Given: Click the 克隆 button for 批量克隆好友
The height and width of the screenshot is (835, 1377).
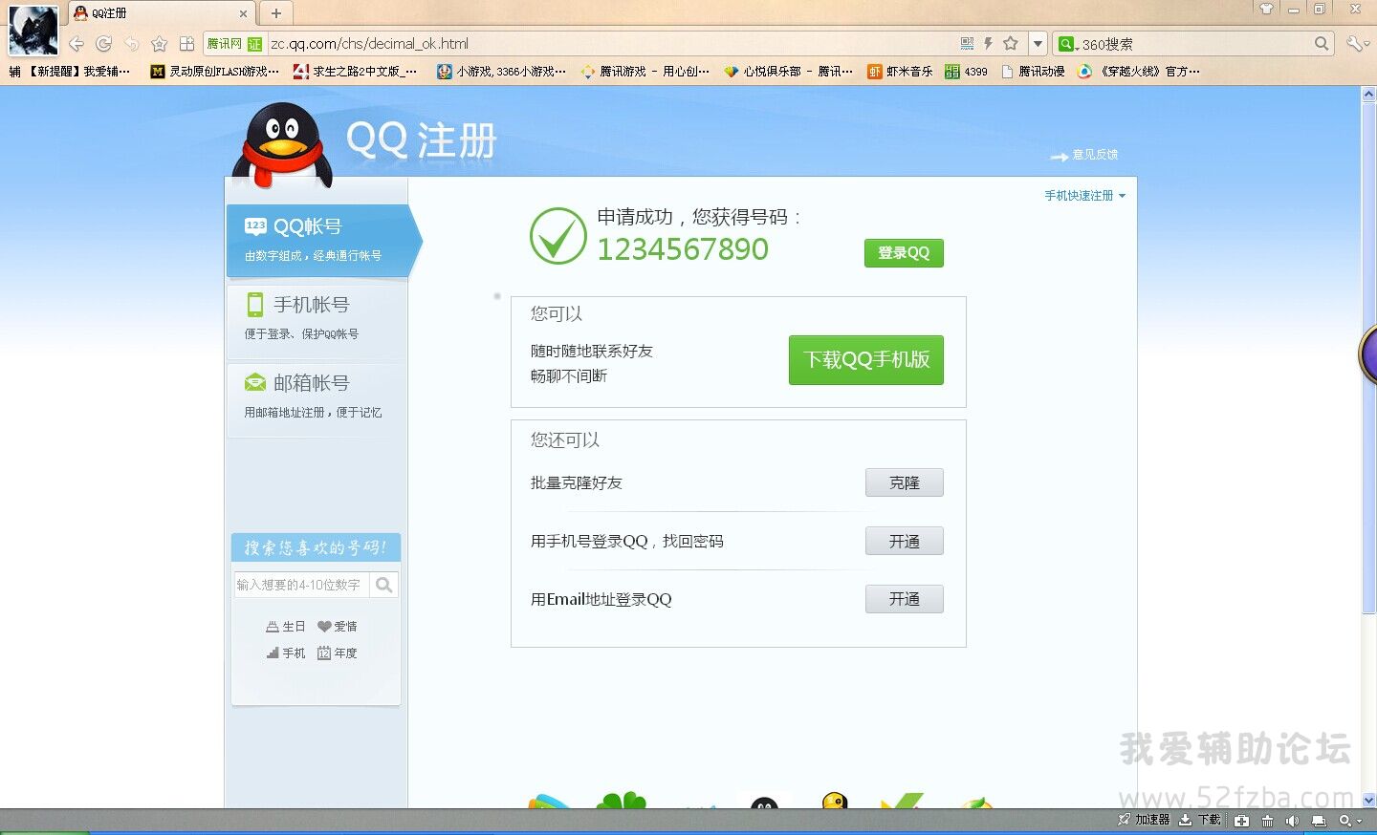Looking at the screenshot, I should pos(905,482).
